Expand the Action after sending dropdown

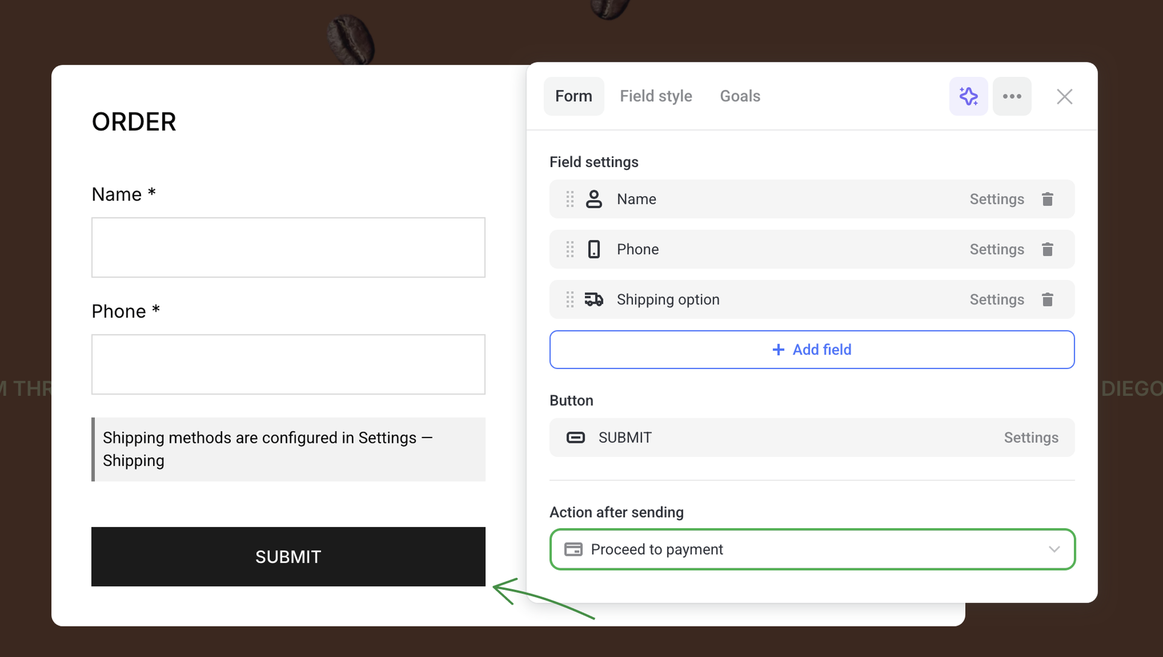click(812, 549)
